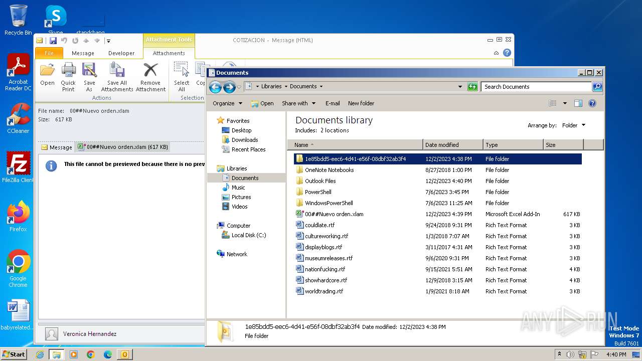Open CCleaner desktop icon
Screen dimensions: 642x361
coord(18,118)
